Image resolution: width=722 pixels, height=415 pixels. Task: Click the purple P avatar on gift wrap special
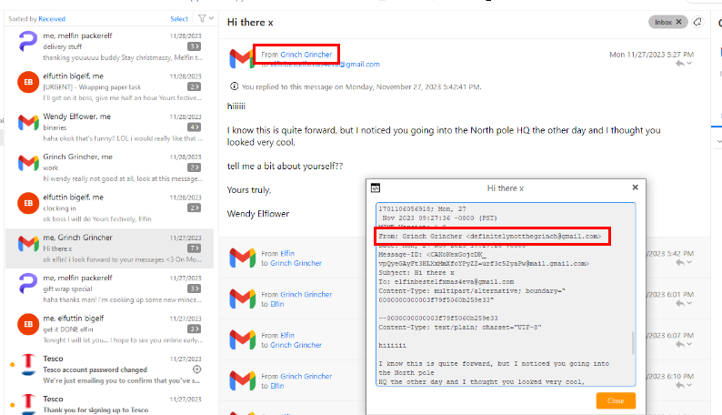[x=28, y=284]
